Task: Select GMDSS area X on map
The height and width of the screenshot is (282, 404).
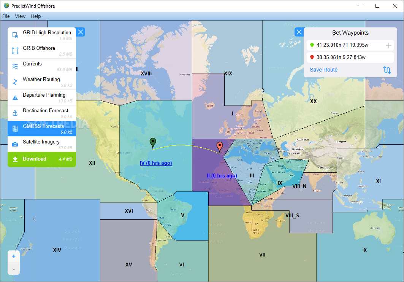Action: point(365,250)
